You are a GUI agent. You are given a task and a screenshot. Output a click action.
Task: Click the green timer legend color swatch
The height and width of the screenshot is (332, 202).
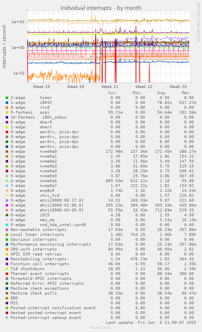[x=7, y=98]
